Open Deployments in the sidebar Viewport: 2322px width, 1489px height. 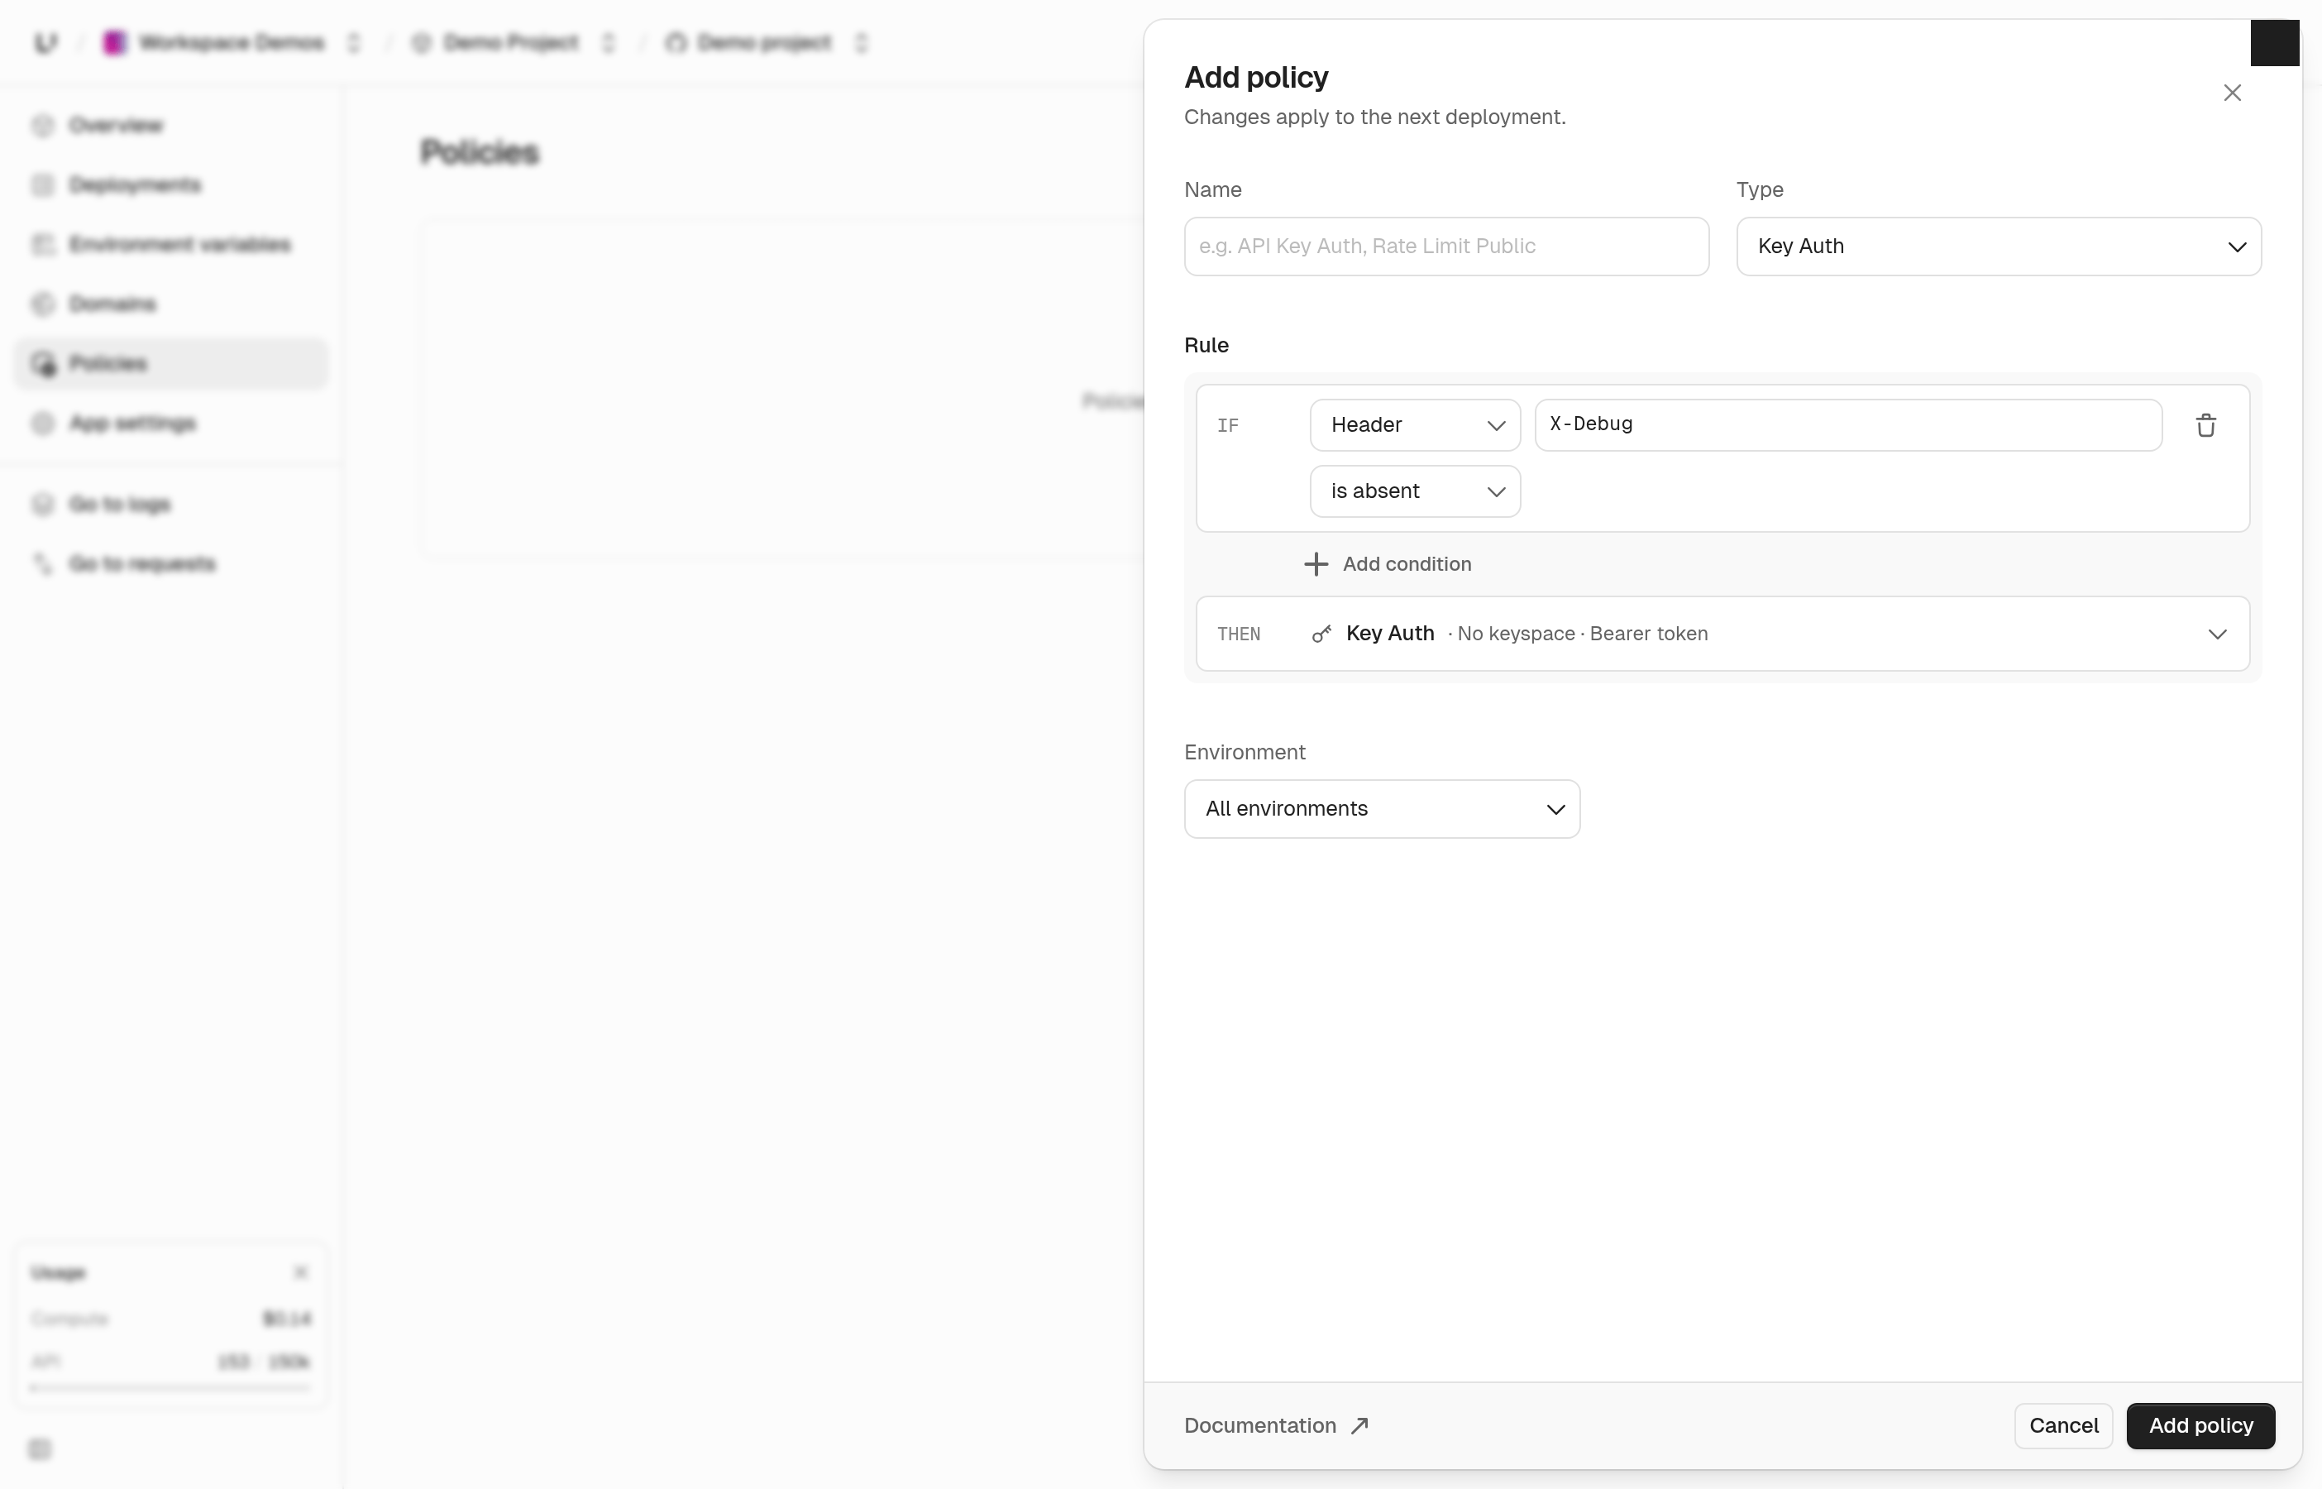point(171,184)
